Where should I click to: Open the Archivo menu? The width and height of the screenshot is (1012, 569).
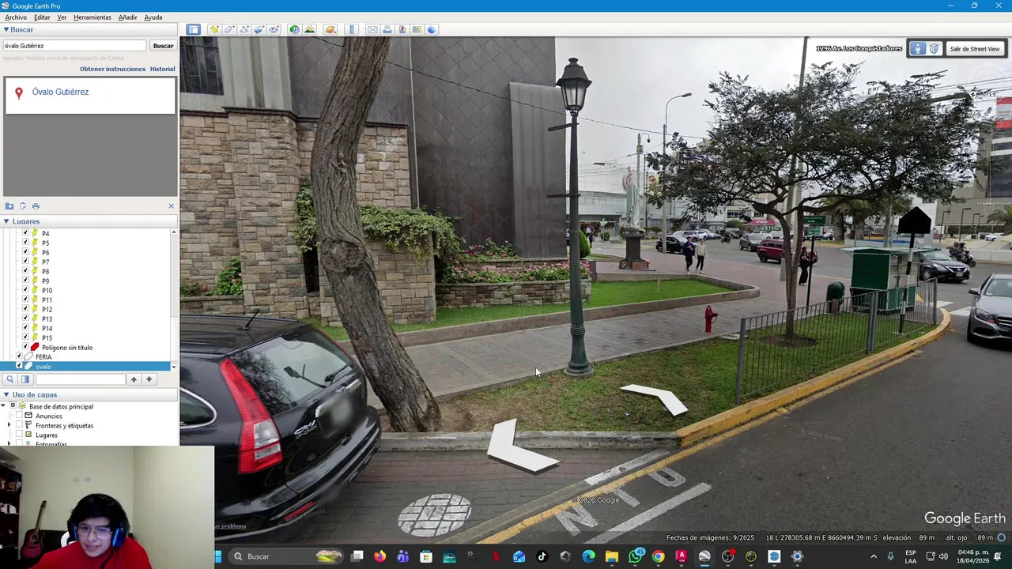click(x=16, y=17)
